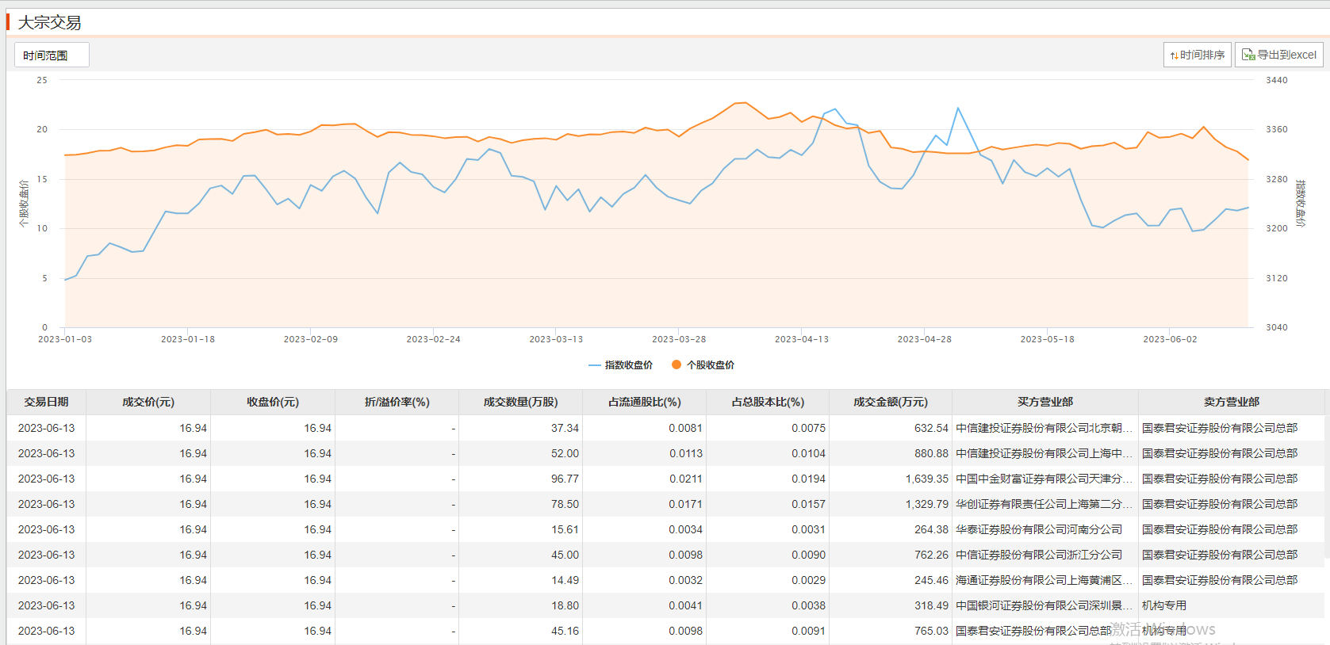Click the sort arrows icon beside 时间排序

tap(1174, 55)
